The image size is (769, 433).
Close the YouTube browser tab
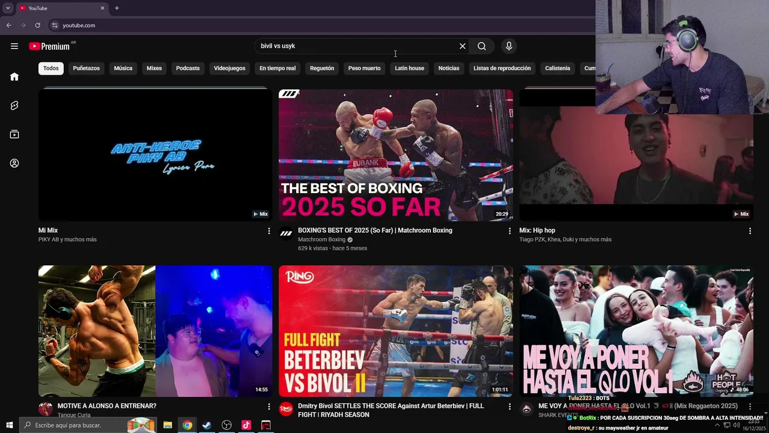point(102,8)
